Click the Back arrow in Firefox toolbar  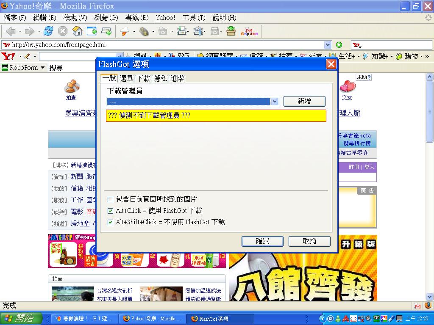10,31
